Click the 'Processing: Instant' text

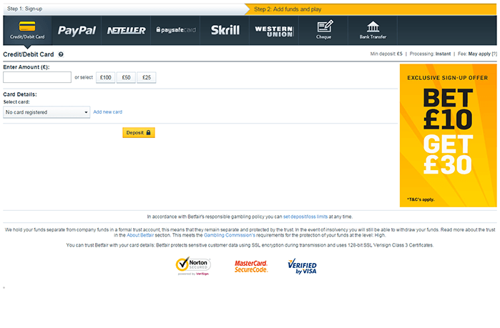pyautogui.click(x=430, y=54)
